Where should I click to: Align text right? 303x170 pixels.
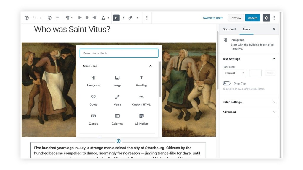click(94, 18)
